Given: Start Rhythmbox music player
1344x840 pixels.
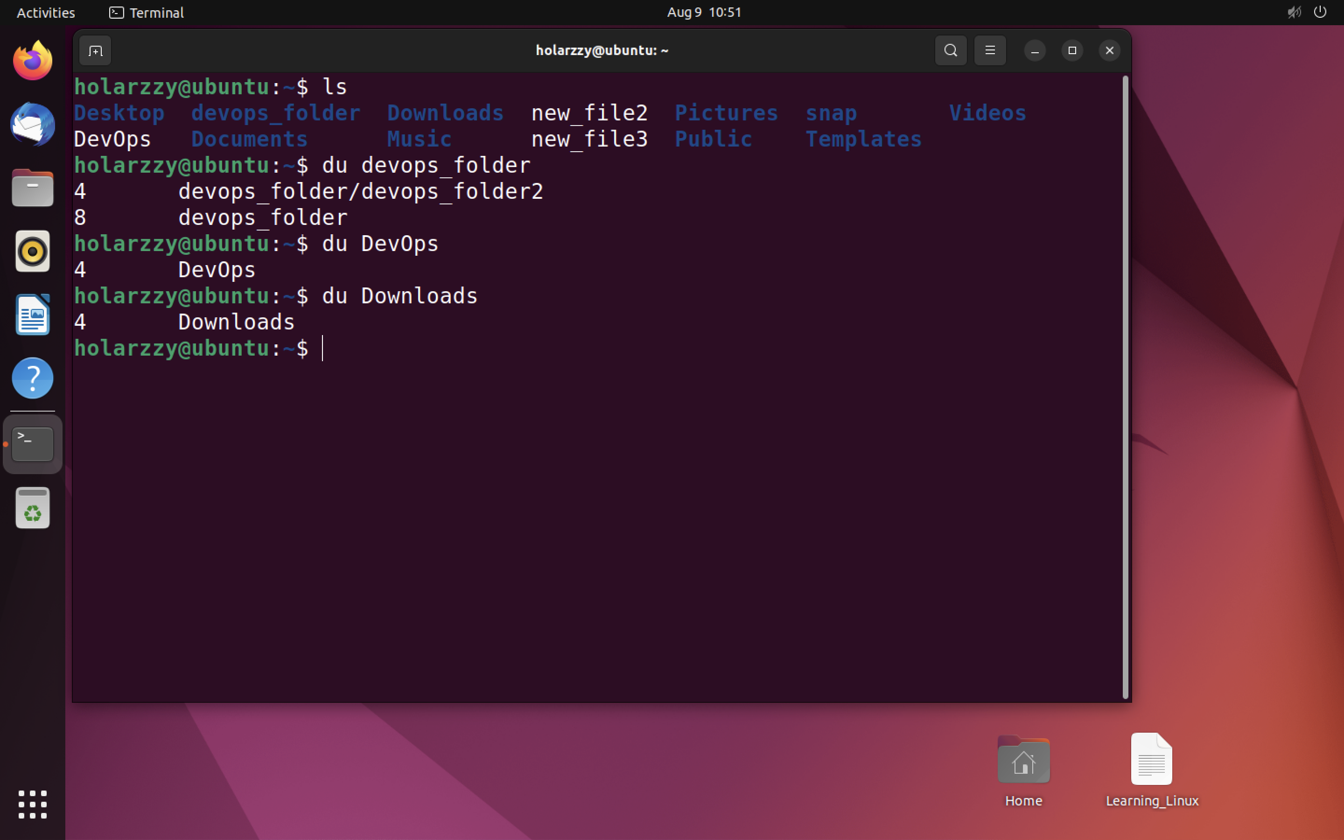Looking at the screenshot, I should (x=32, y=251).
